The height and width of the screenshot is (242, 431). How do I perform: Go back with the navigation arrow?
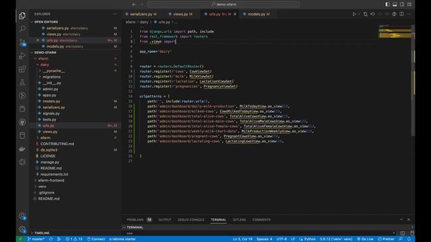coord(134,4)
